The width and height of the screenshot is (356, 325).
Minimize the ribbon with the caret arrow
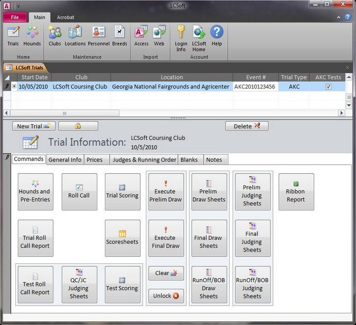pyautogui.click(x=339, y=17)
